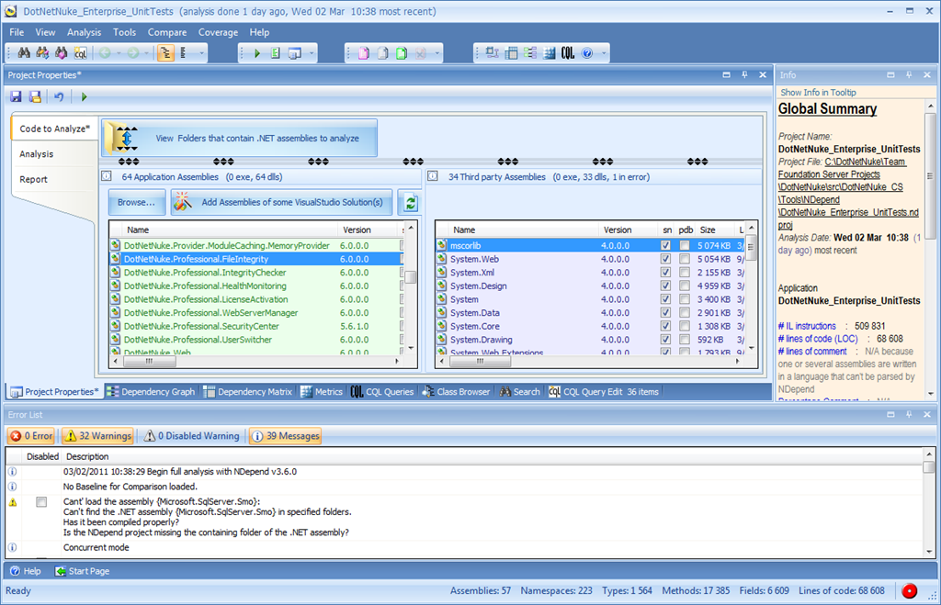The image size is (941, 605).
Task: Click Add Assemblies of some VisualStudio Solution(s)
Action: [x=281, y=203]
